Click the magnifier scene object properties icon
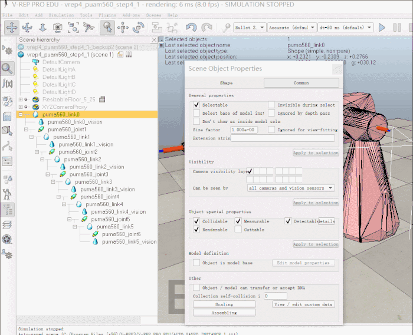 click(7, 68)
